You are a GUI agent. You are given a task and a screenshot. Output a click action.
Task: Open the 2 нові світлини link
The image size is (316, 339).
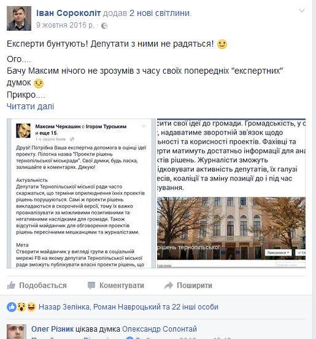(160, 13)
